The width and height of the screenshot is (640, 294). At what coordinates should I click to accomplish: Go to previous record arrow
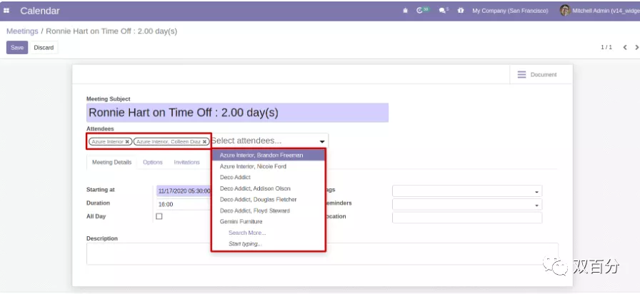tap(624, 47)
